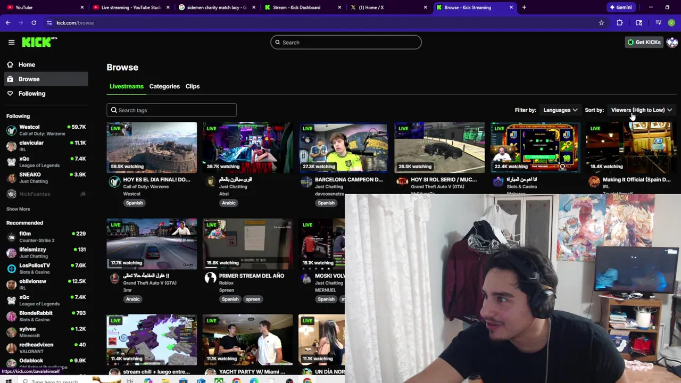The image size is (681, 383).
Task: Click sylvee's avatar in Recommended
Action: point(11,332)
